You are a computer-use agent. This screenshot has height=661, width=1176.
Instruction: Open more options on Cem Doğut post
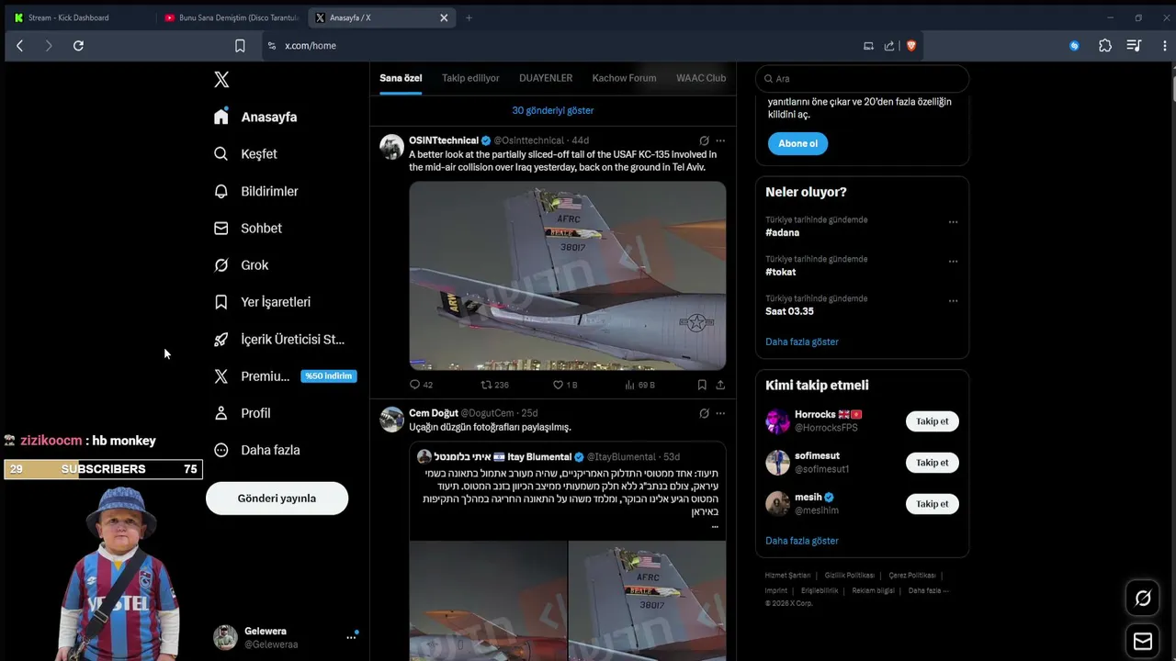pyautogui.click(x=720, y=413)
